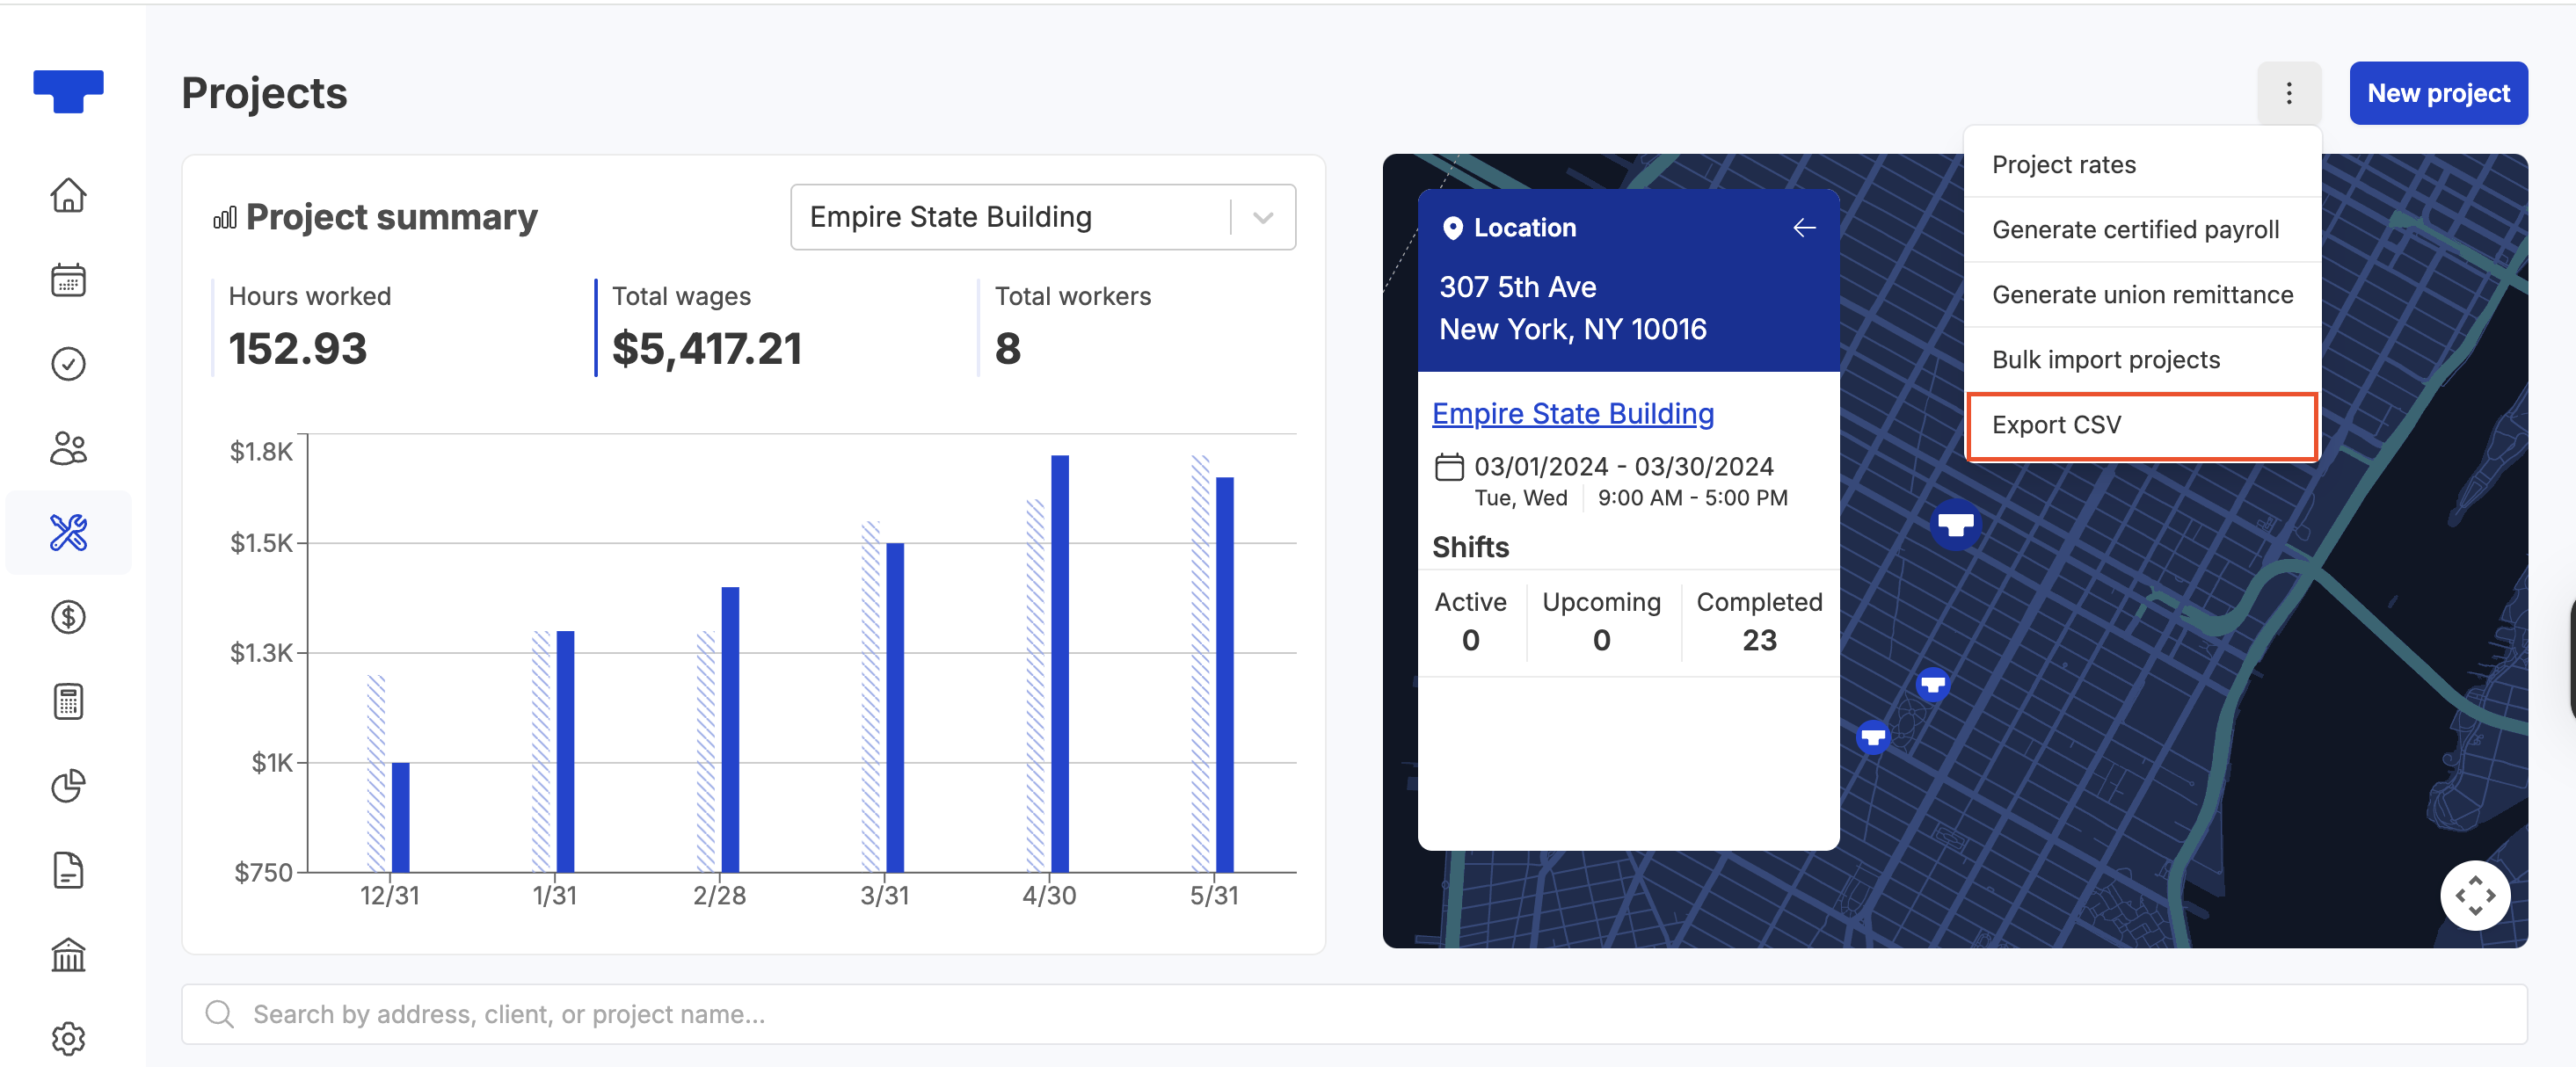Click the lowest project marker on map
The width and height of the screenshot is (2576, 1067).
(1873, 738)
